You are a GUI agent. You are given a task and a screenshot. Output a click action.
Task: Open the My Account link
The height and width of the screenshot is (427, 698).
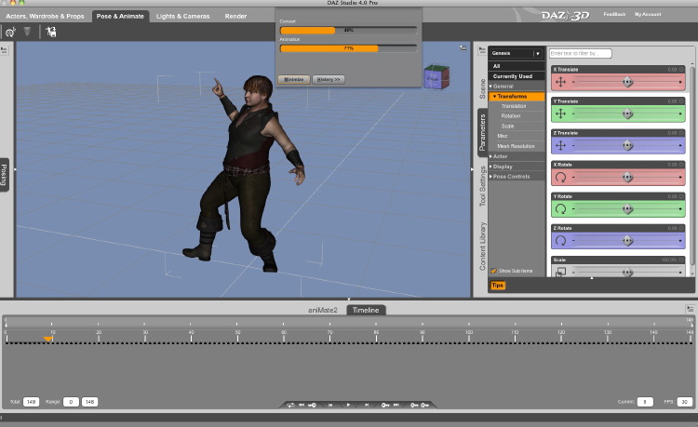648,14
